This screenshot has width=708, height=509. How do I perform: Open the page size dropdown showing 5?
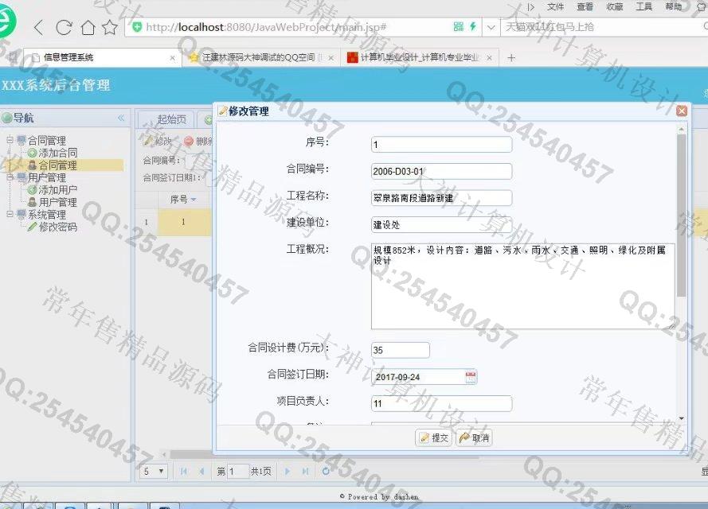tap(153, 472)
